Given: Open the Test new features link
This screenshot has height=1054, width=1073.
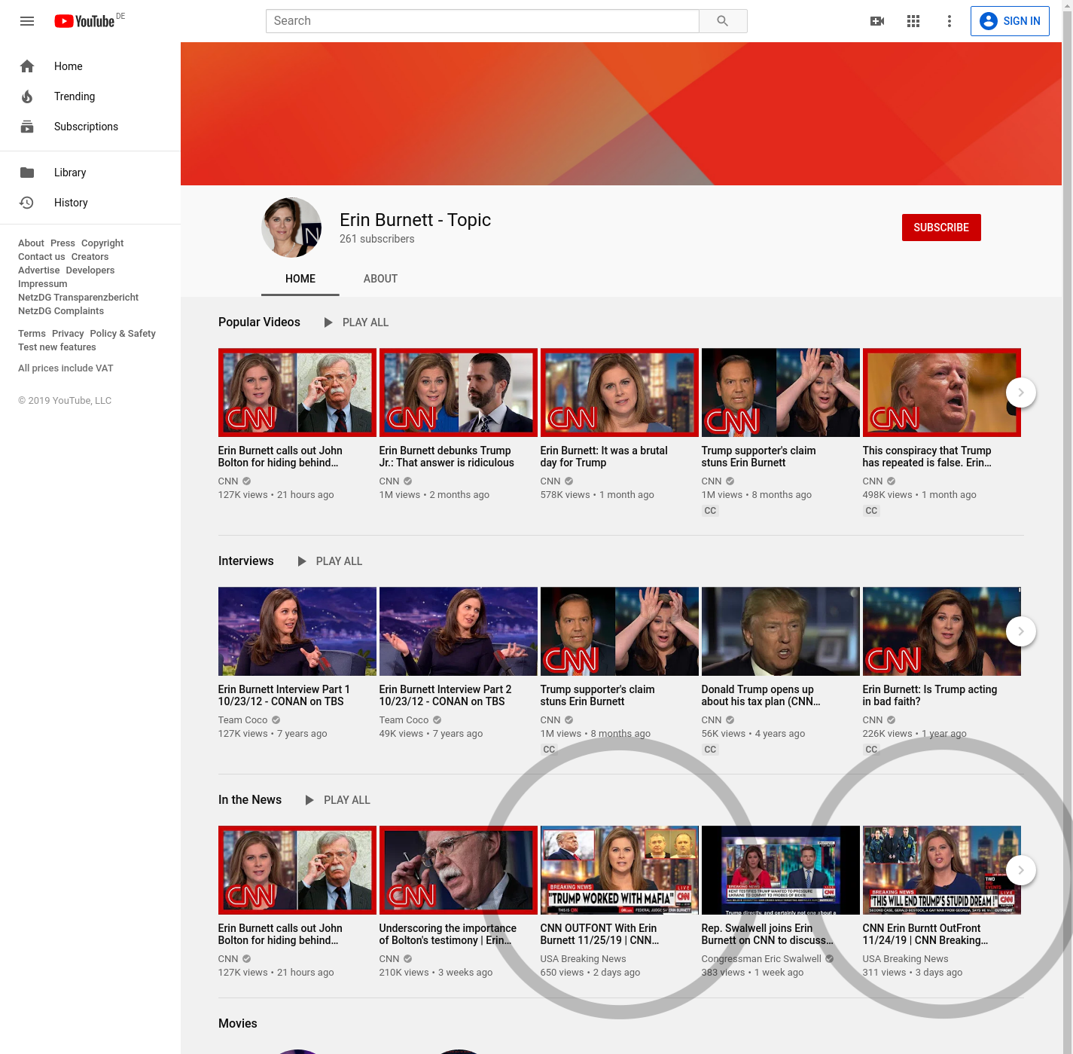Looking at the screenshot, I should tap(57, 347).
